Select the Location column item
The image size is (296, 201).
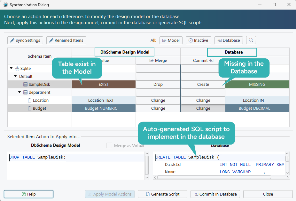pyautogui.click(x=41, y=100)
